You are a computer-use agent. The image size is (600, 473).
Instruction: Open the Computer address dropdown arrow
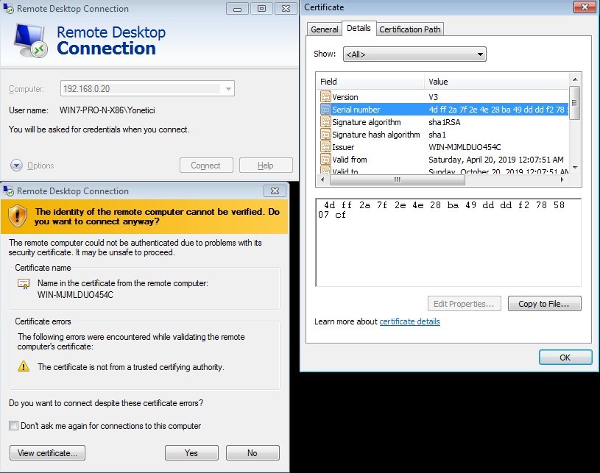[228, 89]
